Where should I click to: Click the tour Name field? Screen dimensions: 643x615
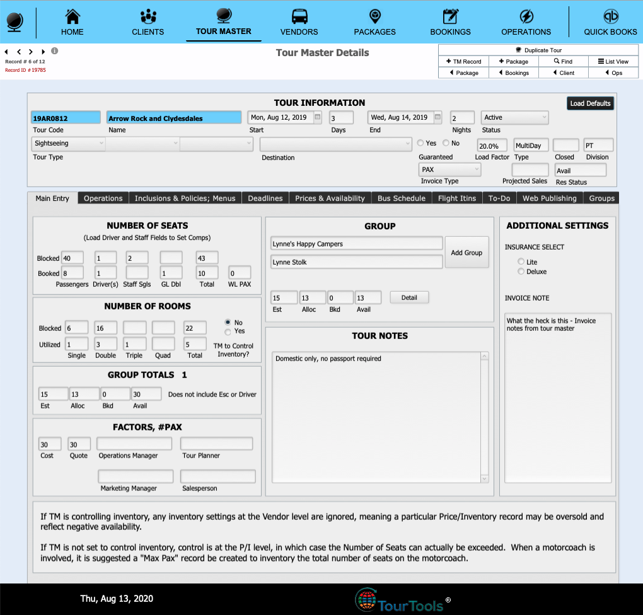(174, 118)
